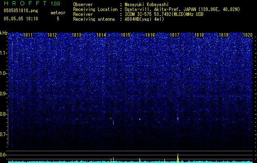Image resolution: width=257 pixels, height=163 pixels.
Task: Click the Observer field label
Action: (x=83, y=4)
